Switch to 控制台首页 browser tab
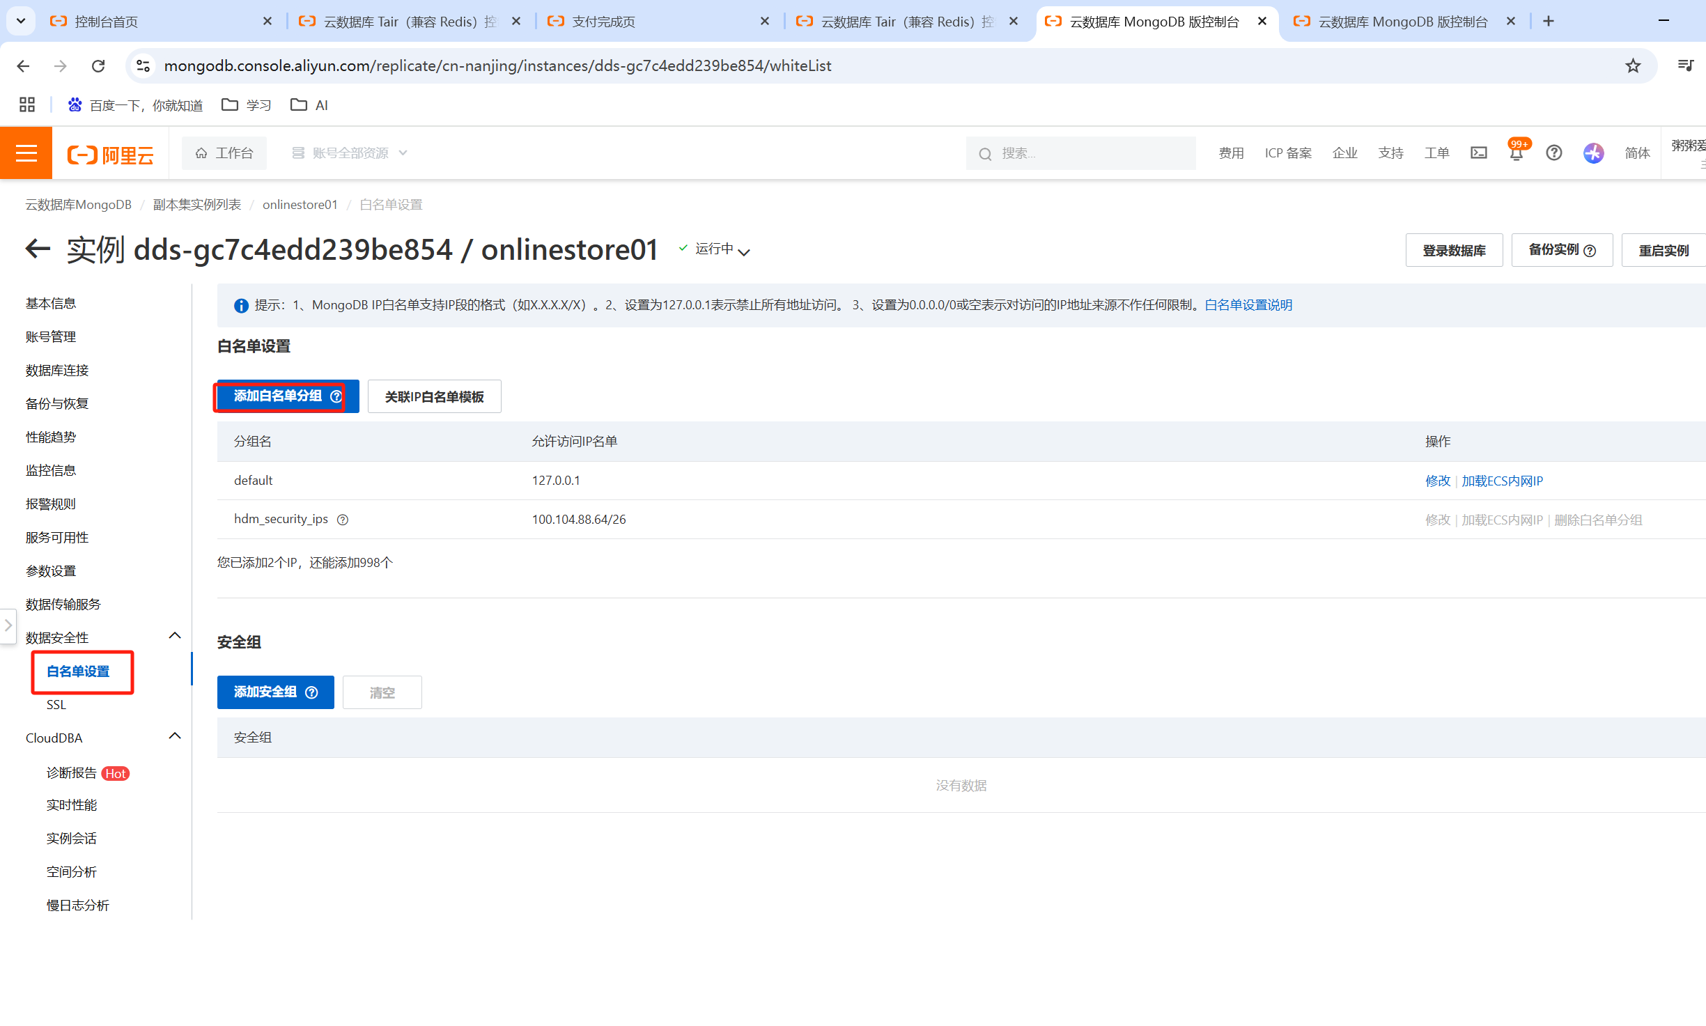Image resolution: width=1706 pixels, height=1026 pixels. coord(162,21)
